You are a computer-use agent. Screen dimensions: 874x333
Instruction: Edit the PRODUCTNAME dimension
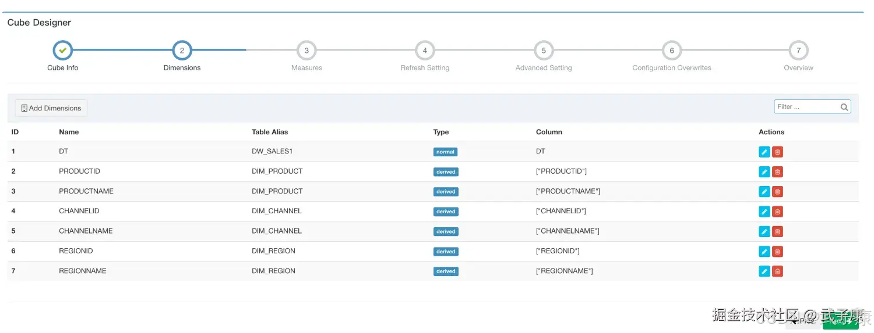coord(764,192)
